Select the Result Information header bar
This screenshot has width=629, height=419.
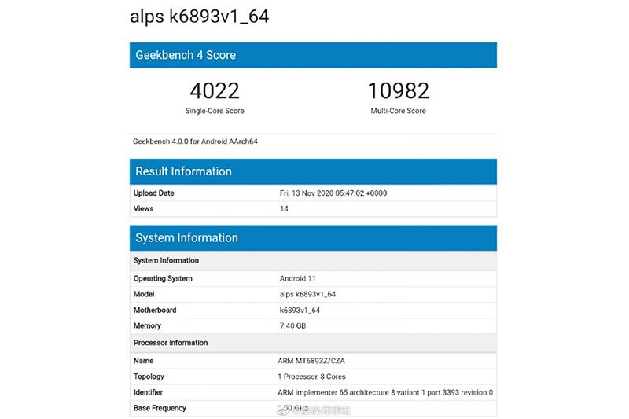coord(313,171)
